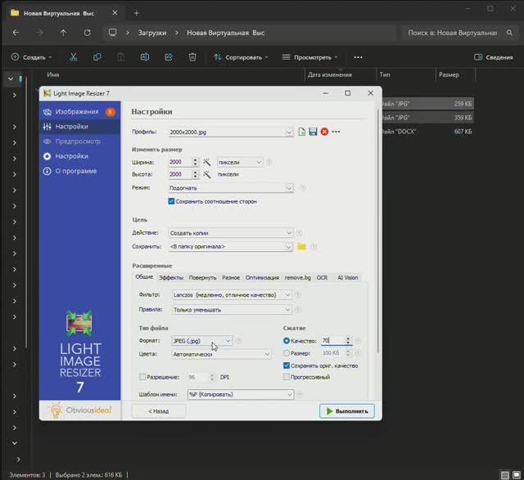Switch to the Оптимизация tab

(x=262, y=277)
